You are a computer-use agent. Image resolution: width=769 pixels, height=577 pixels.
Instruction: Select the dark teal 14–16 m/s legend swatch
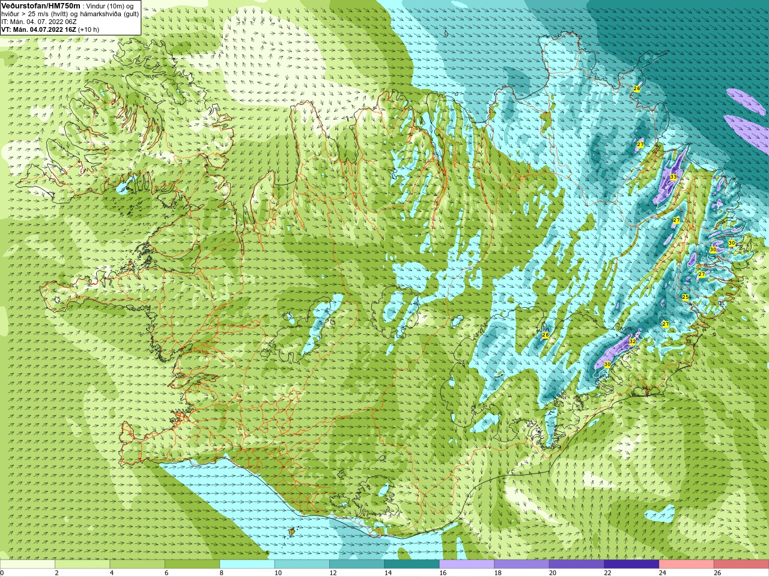coord(412,564)
